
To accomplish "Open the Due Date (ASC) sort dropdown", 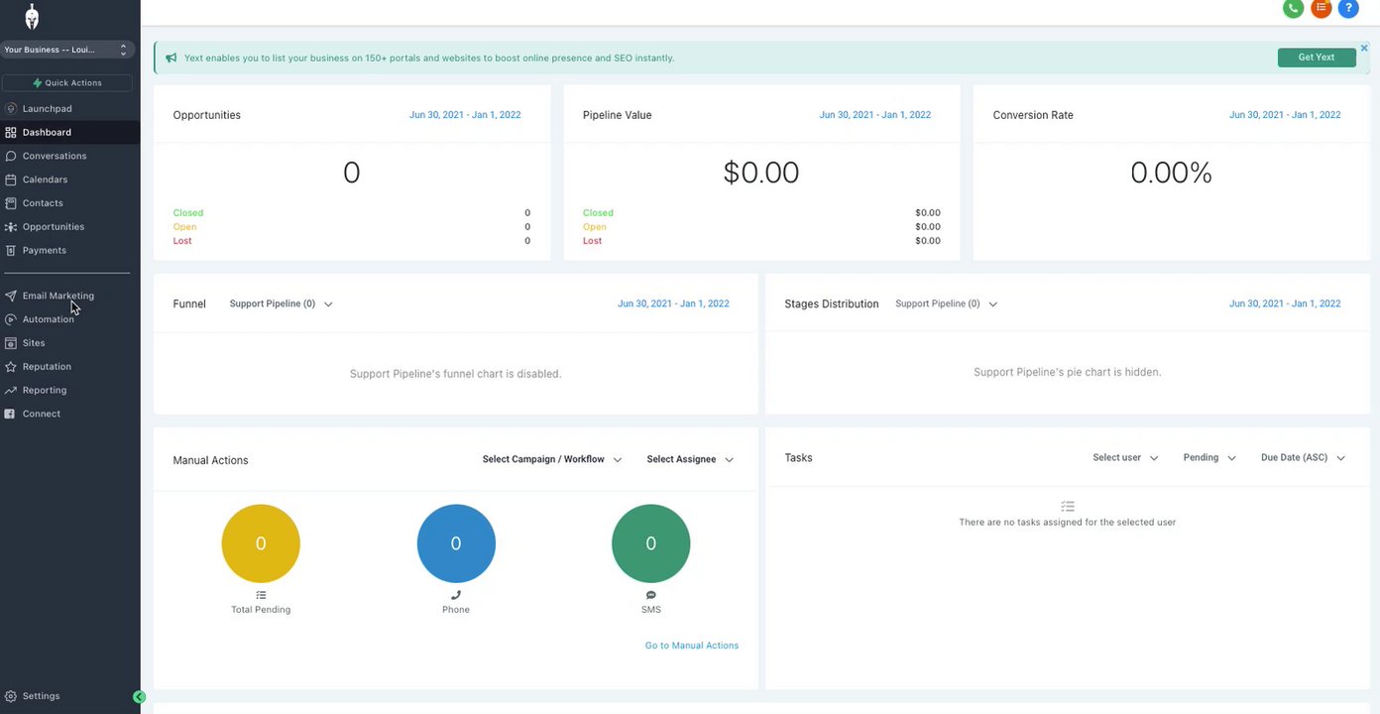I will click(x=1303, y=457).
